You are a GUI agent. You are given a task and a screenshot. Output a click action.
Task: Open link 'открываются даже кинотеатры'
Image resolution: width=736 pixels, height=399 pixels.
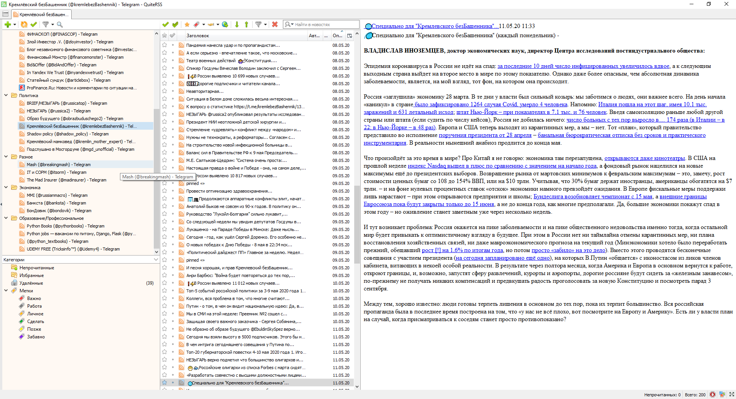pyautogui.click(x=644, y=158)
